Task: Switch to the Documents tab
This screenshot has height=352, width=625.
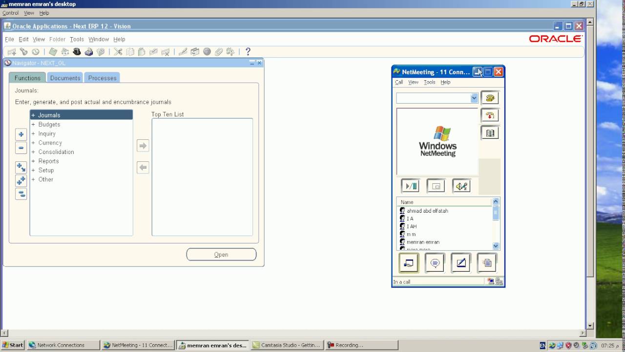Action: 65,78
